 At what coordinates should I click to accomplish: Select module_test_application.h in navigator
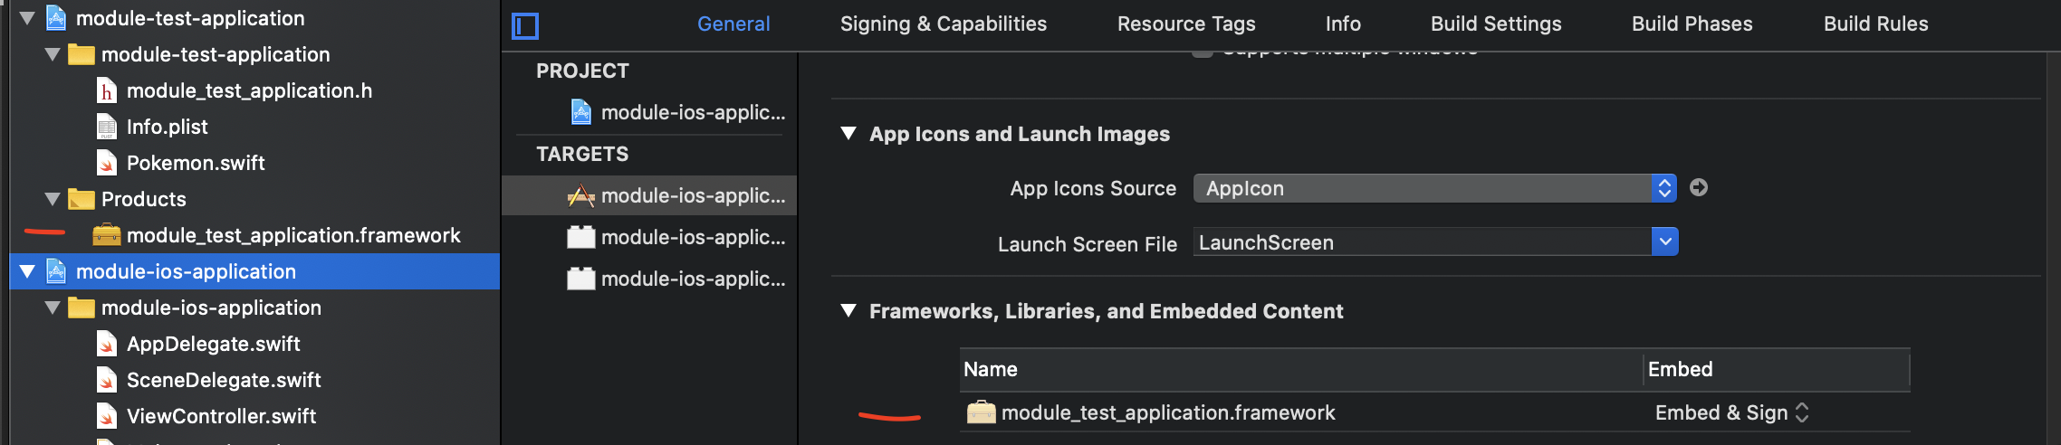(249, 90)
